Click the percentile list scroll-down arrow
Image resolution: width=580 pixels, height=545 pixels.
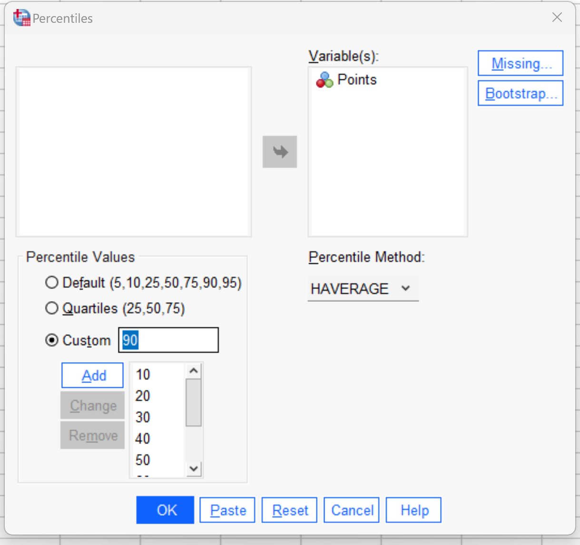193,469
